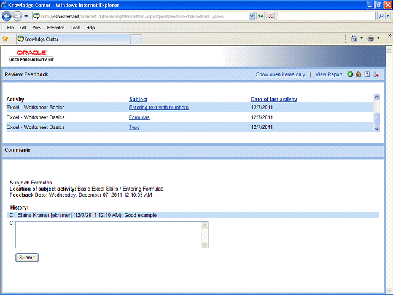Open the Entering text with numbers subject
The height and width of the screenshot is (295, 393).
coord(158,108)
